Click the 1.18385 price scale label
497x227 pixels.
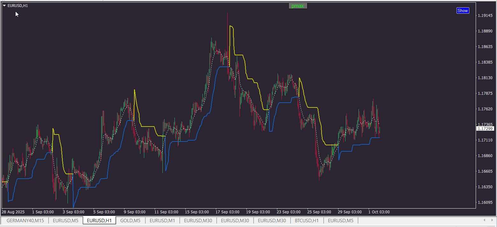pos(486,62)
